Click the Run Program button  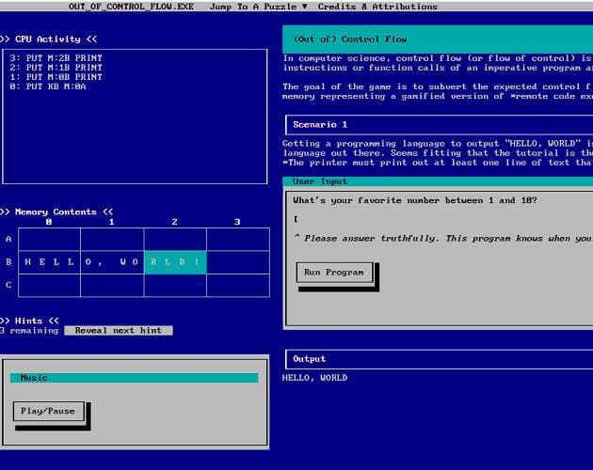pyautogui.click(x=334, y=273)
